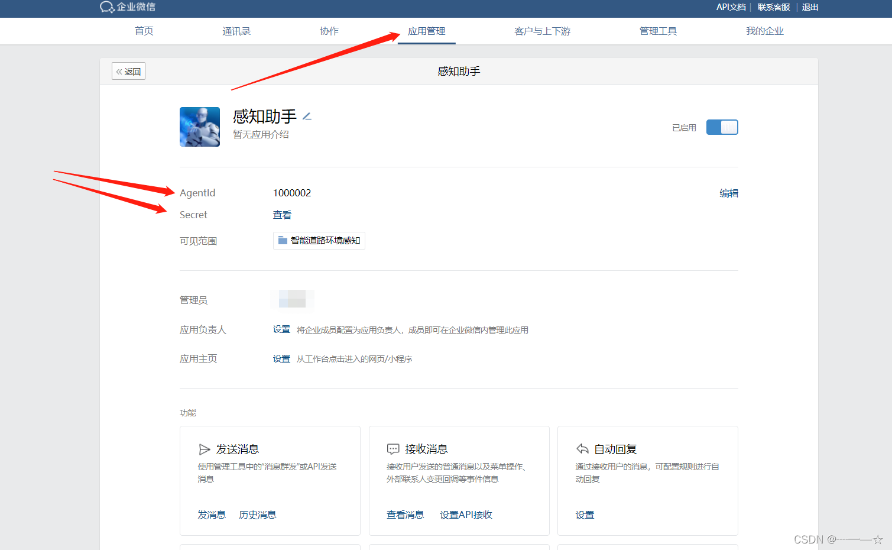Click the 发消息 link
Image resolution: width=892 pixels, height=550 pixels.
click(212, 515)
